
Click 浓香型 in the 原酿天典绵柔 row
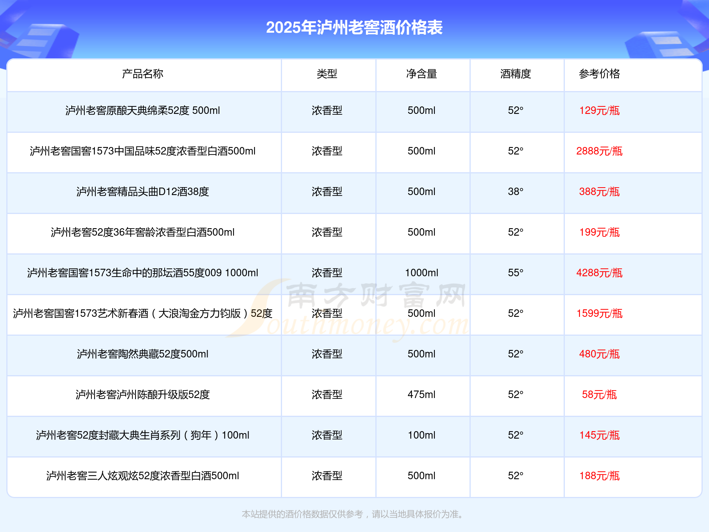(x=327, y=110)
